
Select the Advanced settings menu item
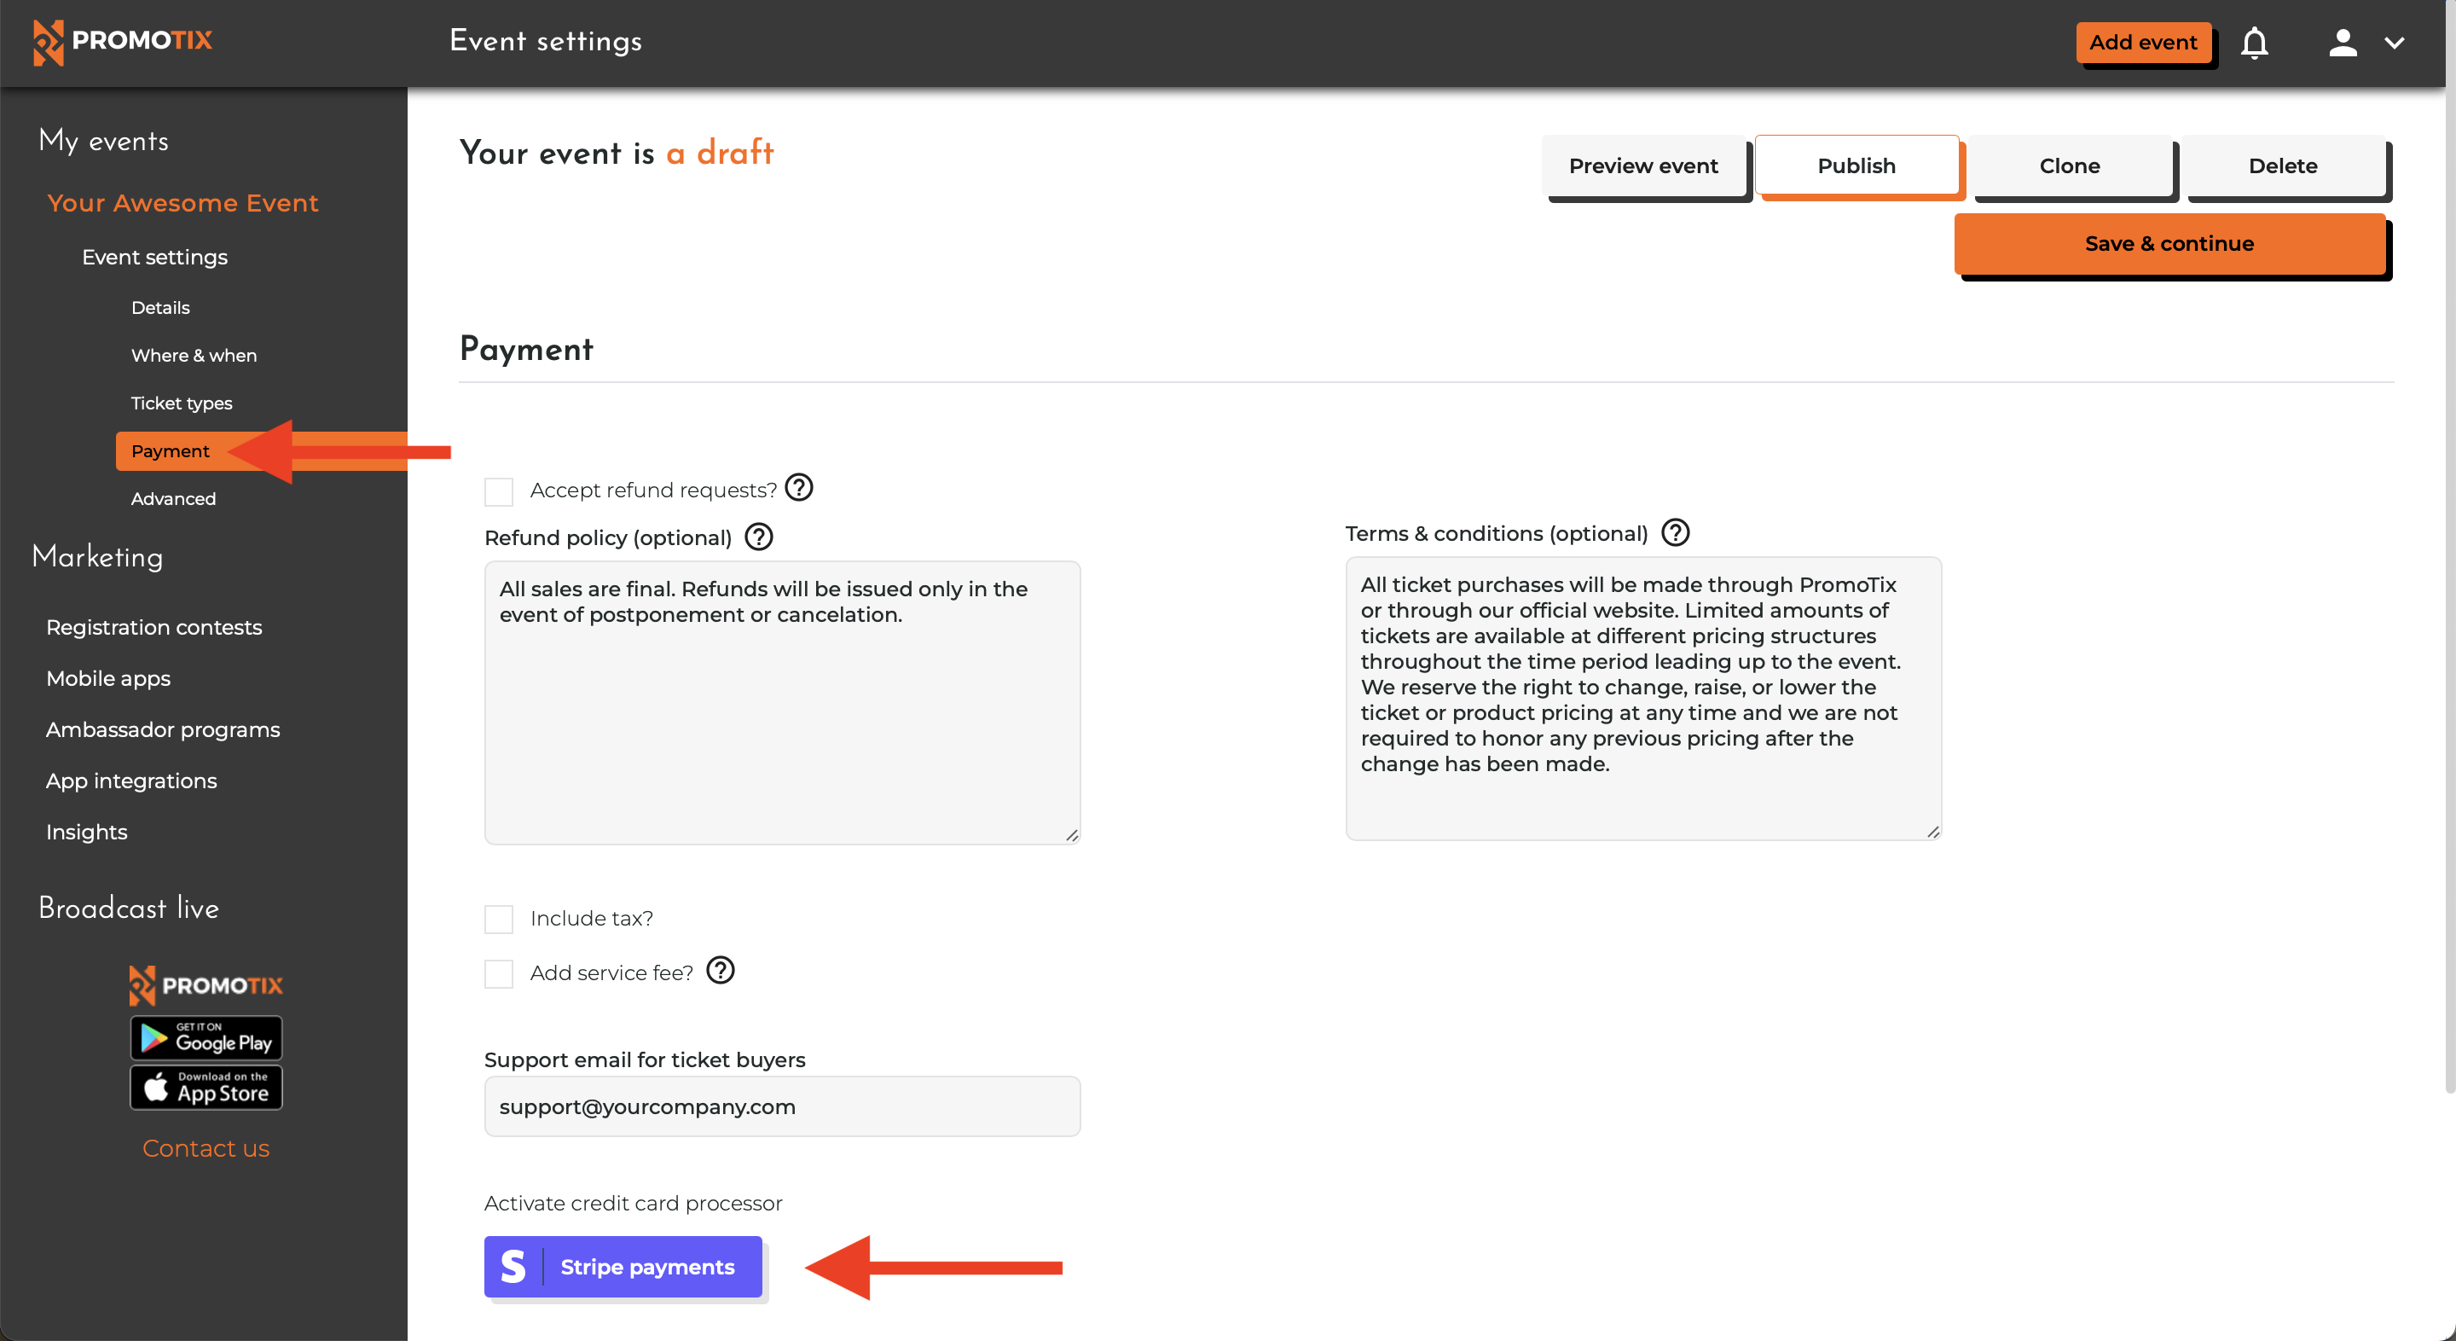[x=173, y=499]
